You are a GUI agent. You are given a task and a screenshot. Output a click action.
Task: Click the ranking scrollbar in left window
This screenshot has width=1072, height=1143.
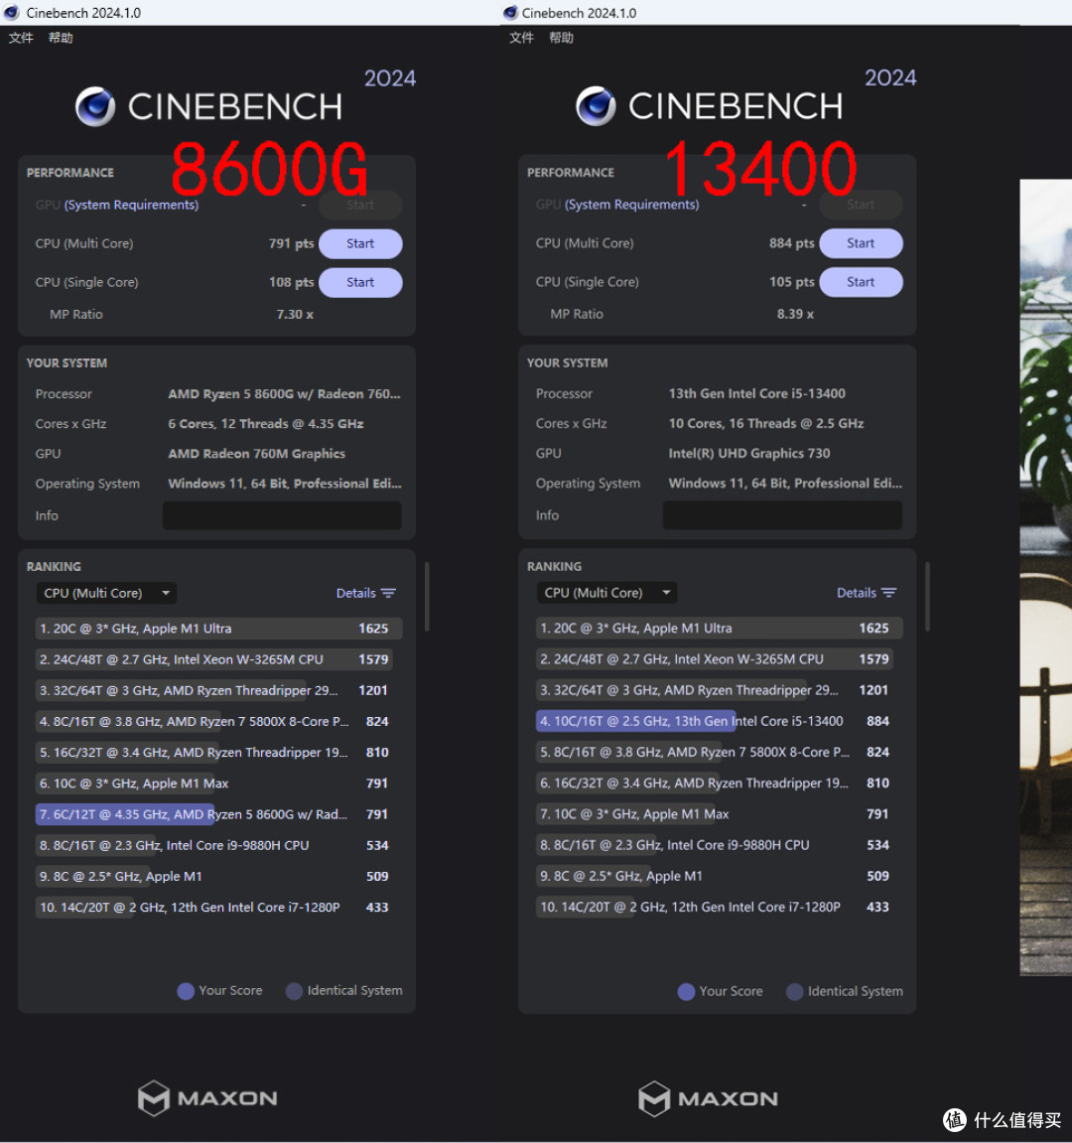point(427,596)
